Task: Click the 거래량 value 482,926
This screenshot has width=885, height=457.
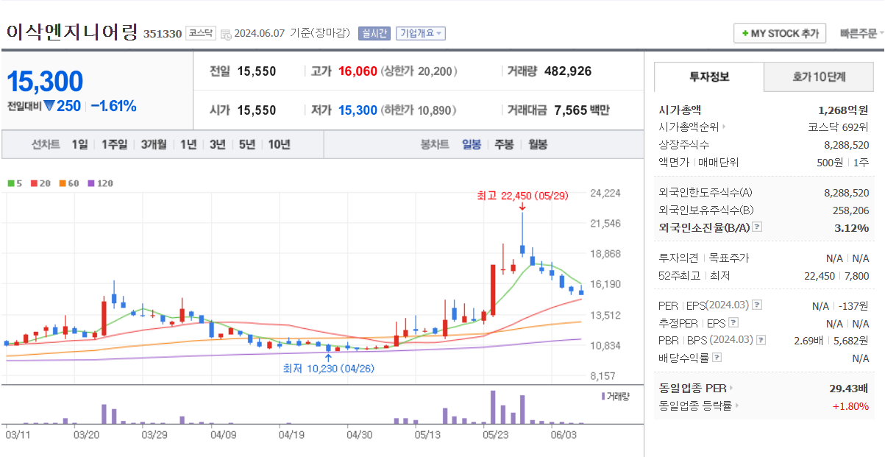Action: 568,71
